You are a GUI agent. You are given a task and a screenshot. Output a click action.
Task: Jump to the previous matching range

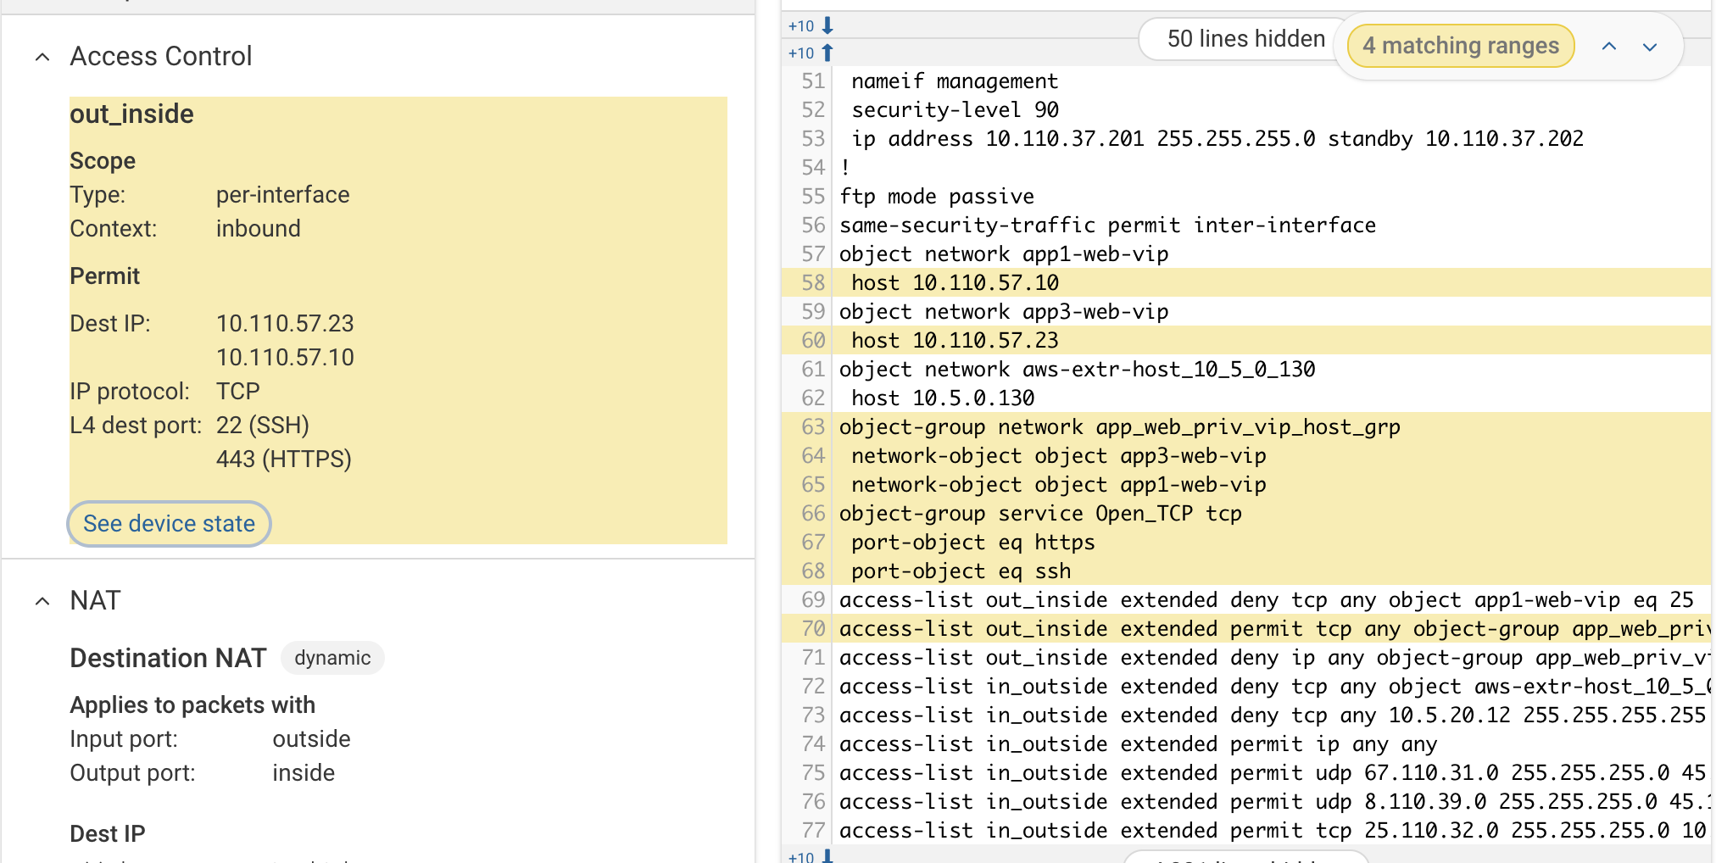pyautogui.click(x=1608, y=47)
